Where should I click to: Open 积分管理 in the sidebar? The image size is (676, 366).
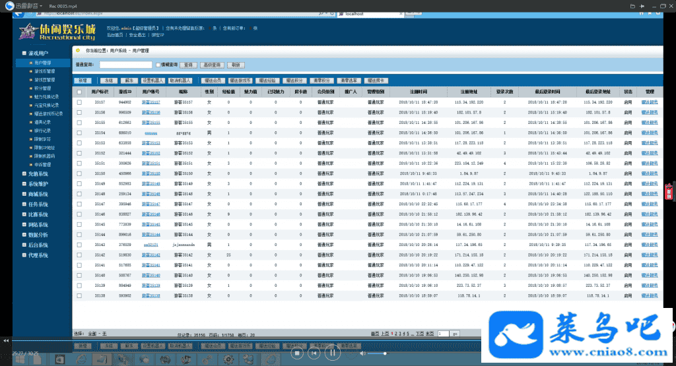(43, 88)
